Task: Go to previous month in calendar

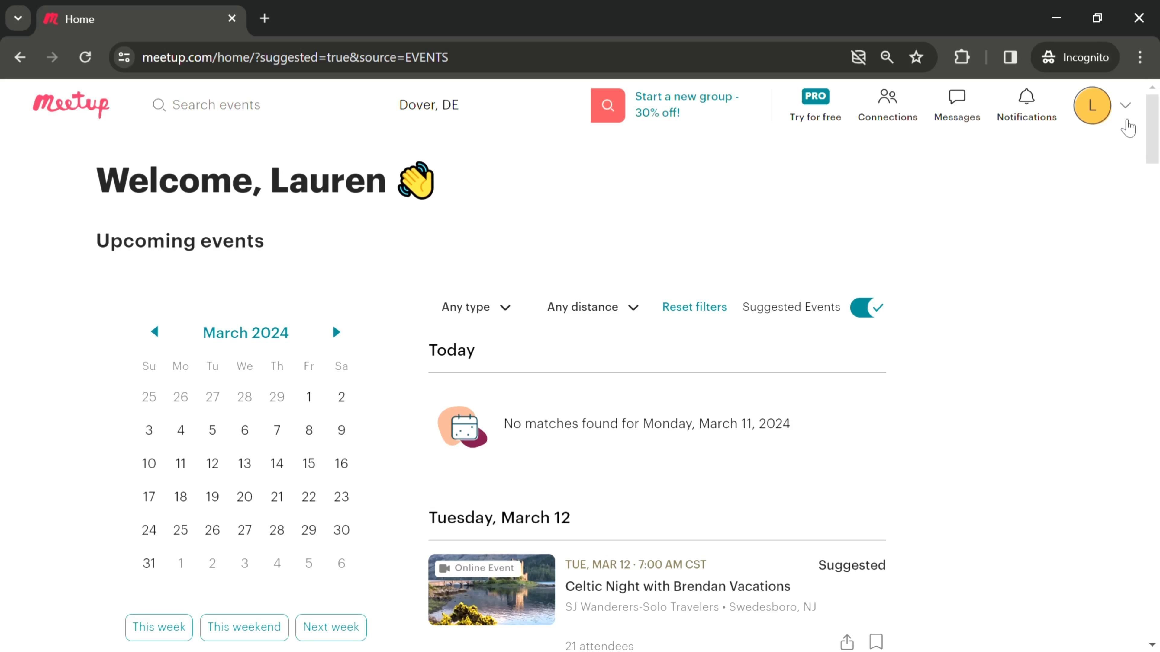Action: [154, 332]
